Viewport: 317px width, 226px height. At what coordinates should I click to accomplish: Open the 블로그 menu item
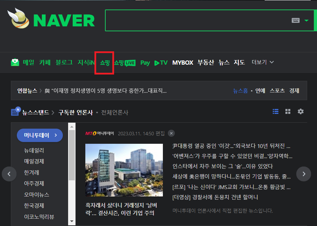(64, 62)
